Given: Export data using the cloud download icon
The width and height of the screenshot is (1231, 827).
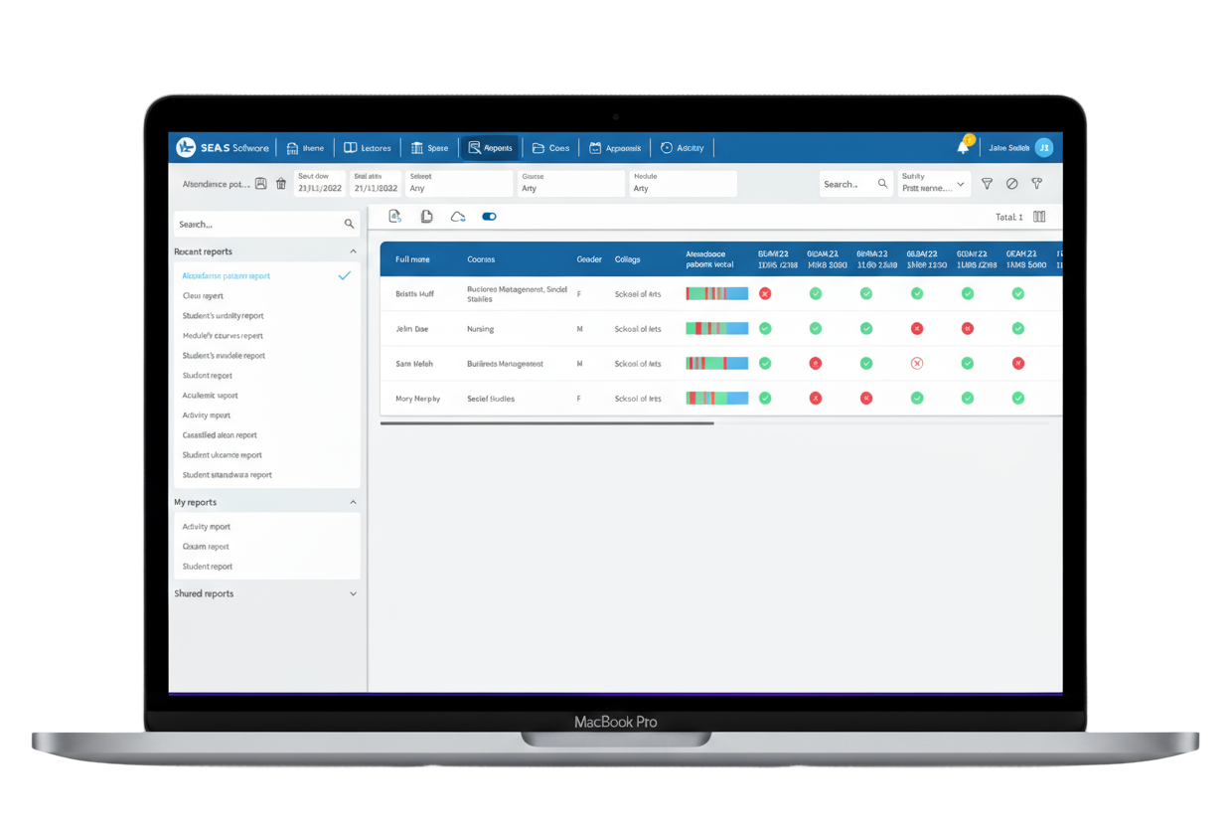Looking at the screenshot, I should coord(457,216).
